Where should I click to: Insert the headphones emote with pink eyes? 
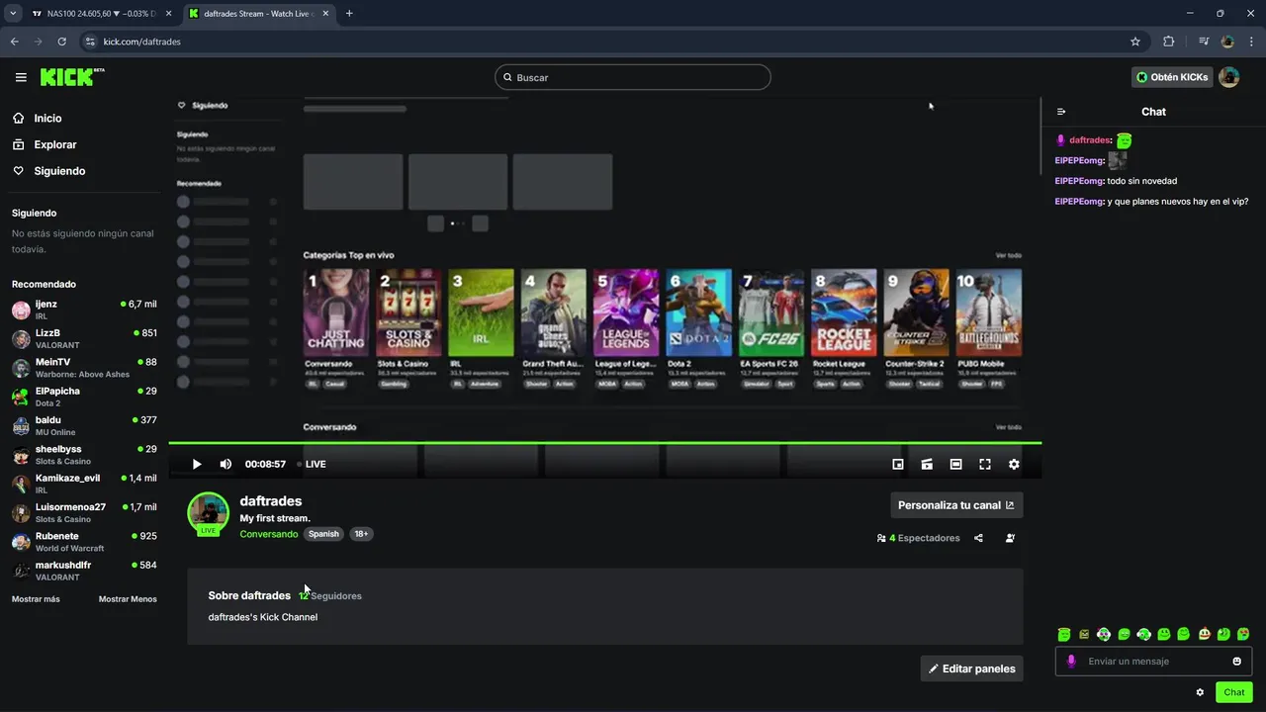click(x=1104, y=634)
